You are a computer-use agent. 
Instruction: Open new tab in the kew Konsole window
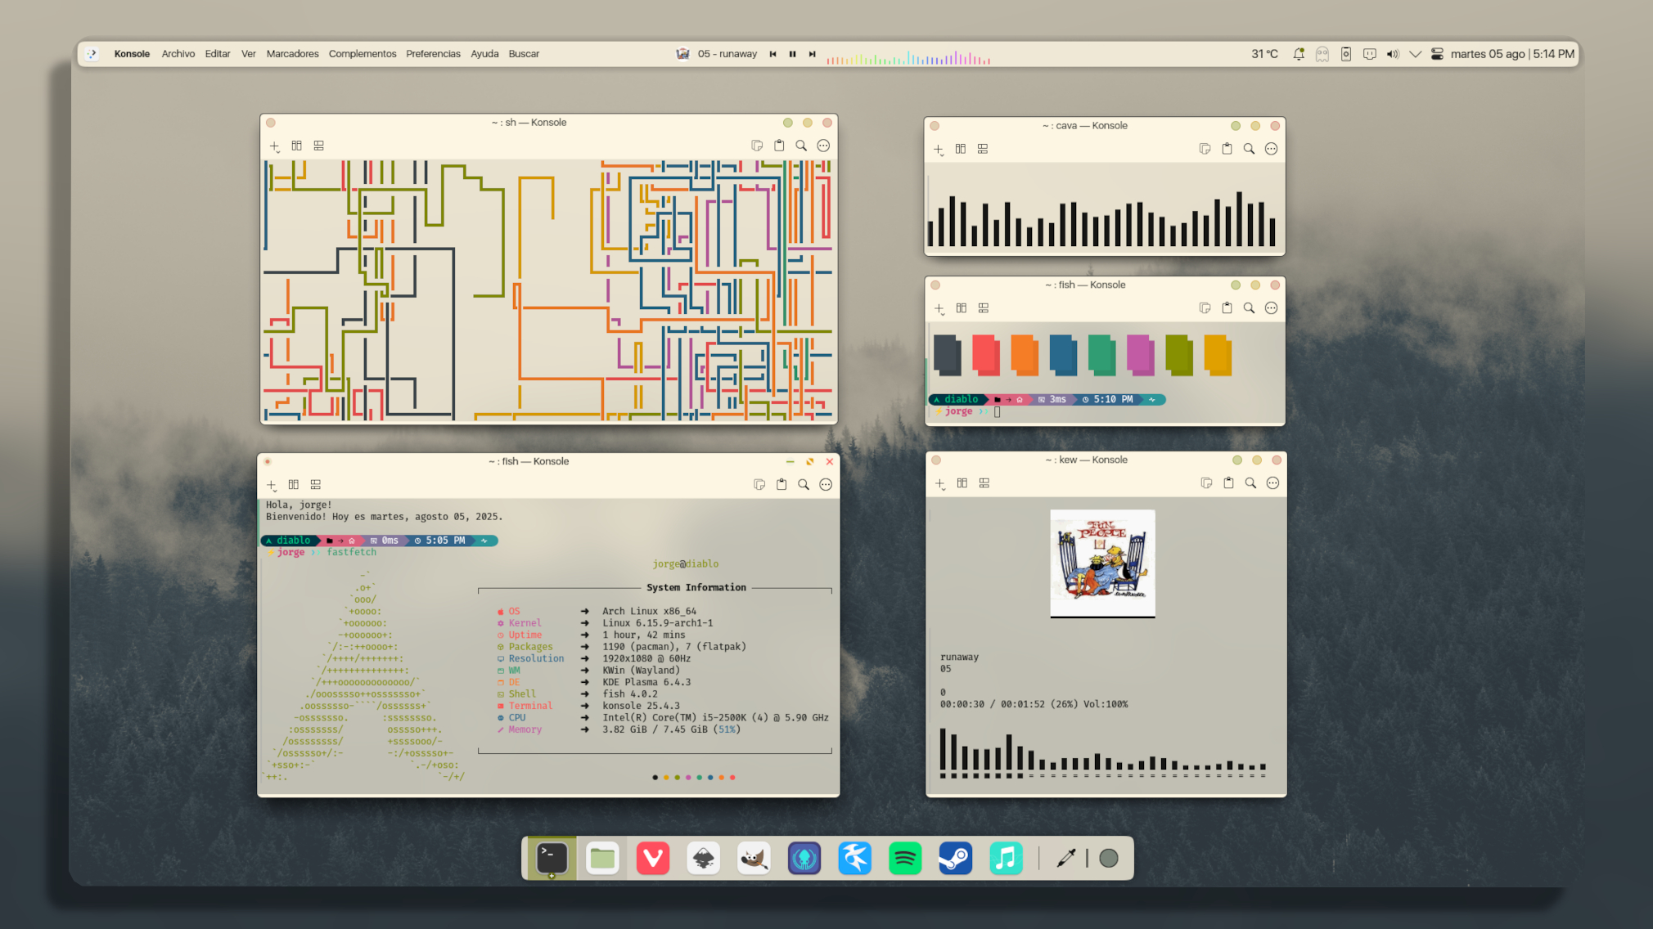(x=940, y=484)
